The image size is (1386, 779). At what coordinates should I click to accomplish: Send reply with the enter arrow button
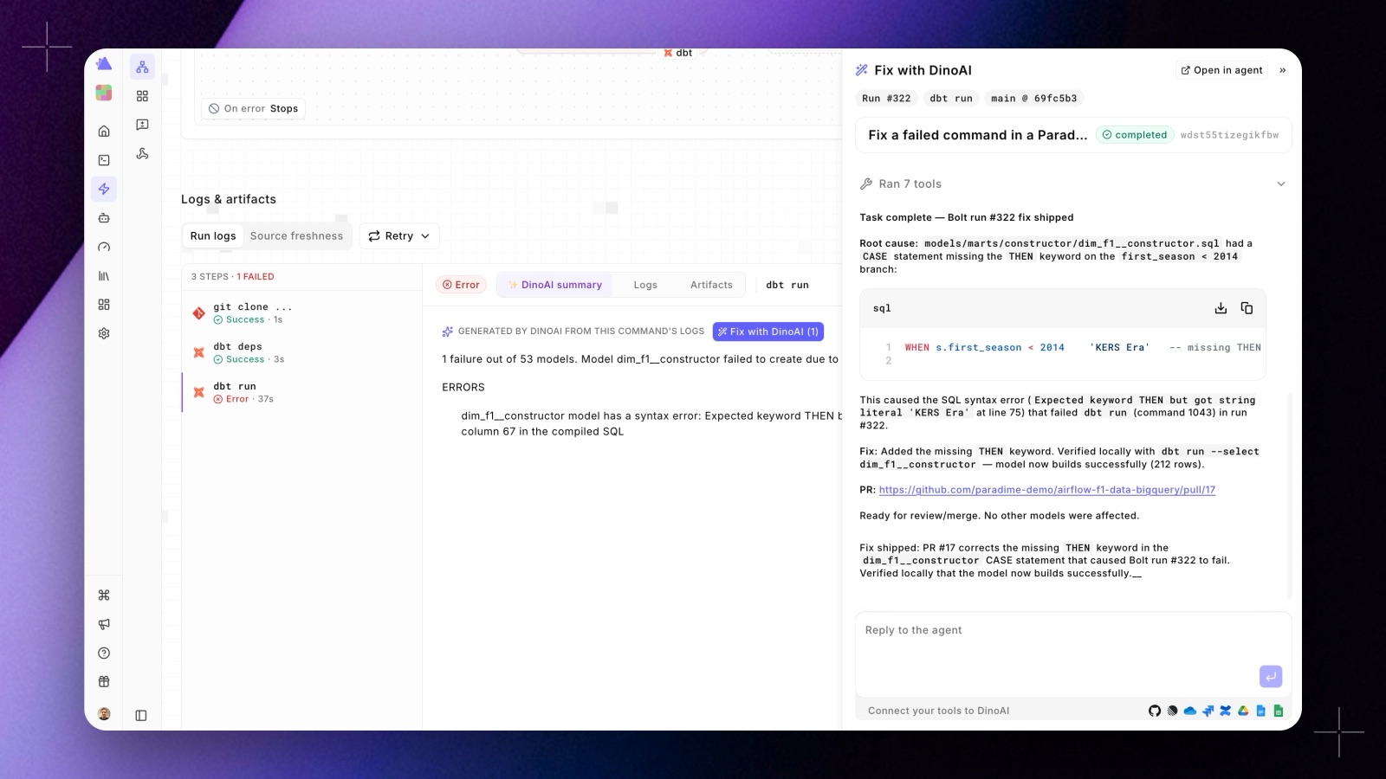click(x=1271, y=677)
